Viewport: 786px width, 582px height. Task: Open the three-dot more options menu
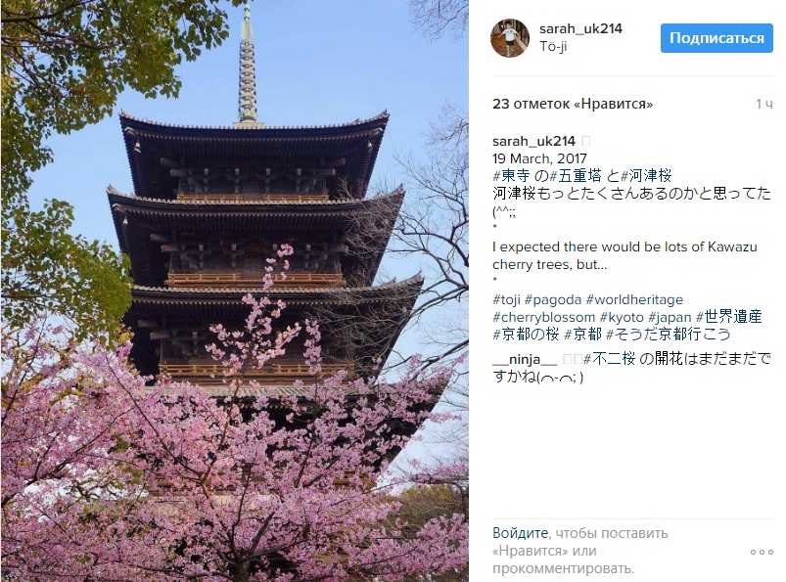(762, 552)
